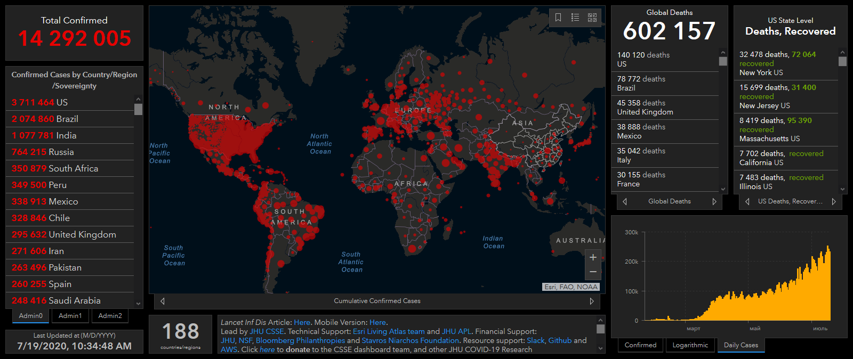853x359 pixels.
Task: Select Pakistan in the country list
Action: click(70, 267)
